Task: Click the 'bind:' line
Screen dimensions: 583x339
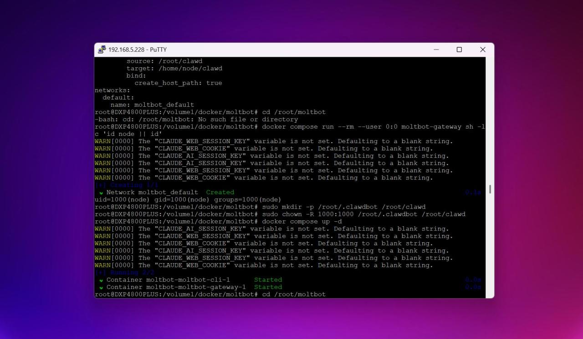Action: (136, 75)
